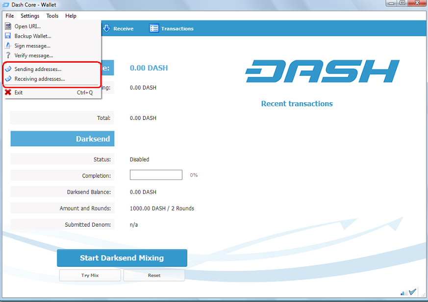Click the Darksend section header
The width and height of the screenshot is (428, 302).
coord(62,139)
